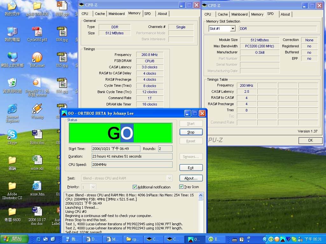Open About tab in right CPU-Z window

(x=285, y=14)
